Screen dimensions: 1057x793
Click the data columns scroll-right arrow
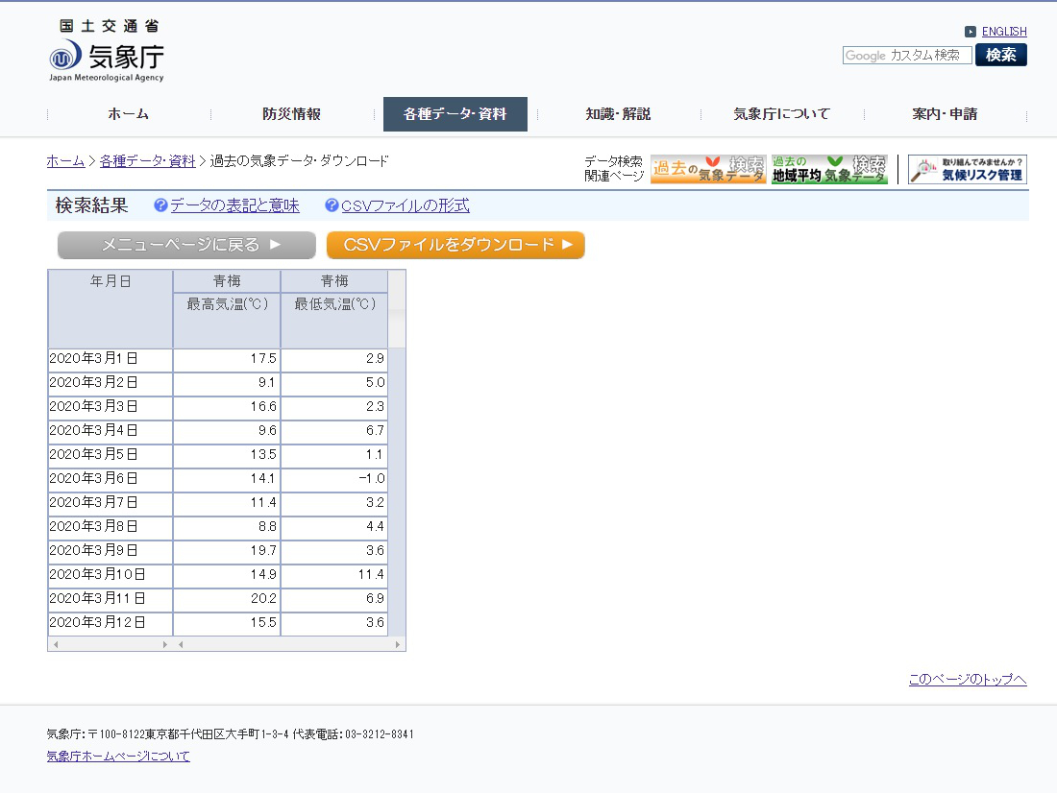(398, 645)
